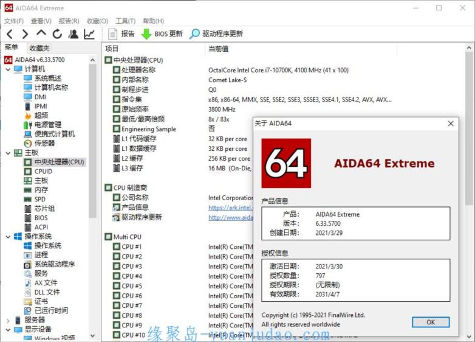
Task: Select the 芯片组 chipset tree item
Action: pyautogui.click(x=39, y=209)
